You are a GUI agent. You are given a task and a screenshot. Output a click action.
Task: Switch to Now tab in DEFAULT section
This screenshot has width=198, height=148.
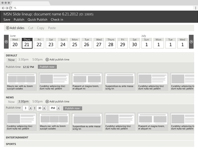point(11,60)
